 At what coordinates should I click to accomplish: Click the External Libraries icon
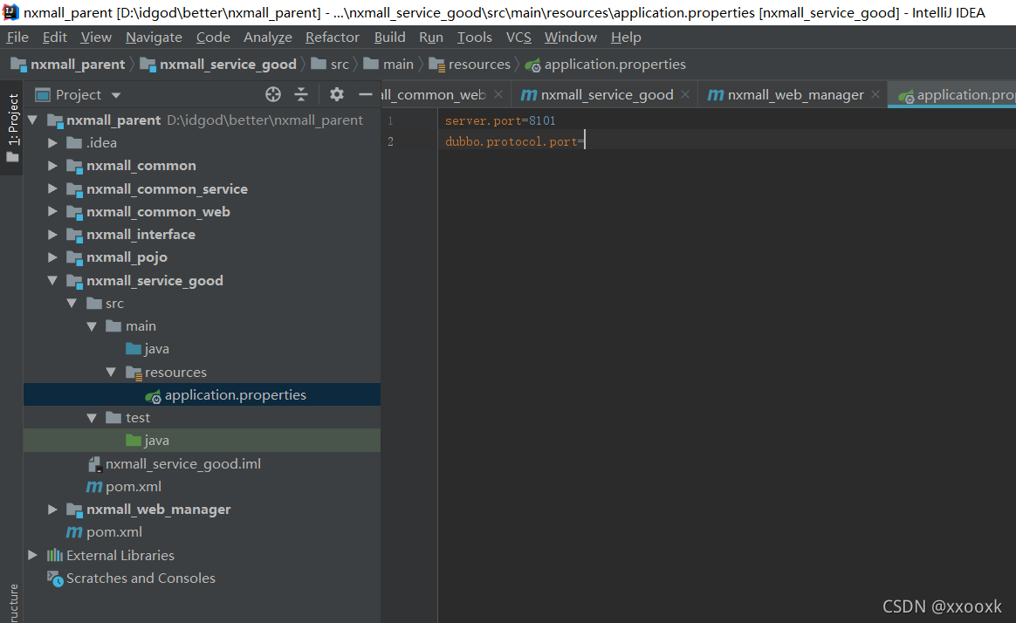click(55, 556)
